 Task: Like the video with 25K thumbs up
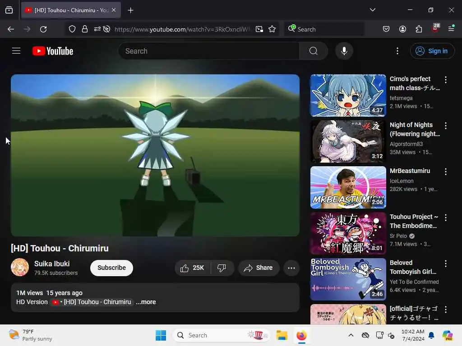(192, 268)
